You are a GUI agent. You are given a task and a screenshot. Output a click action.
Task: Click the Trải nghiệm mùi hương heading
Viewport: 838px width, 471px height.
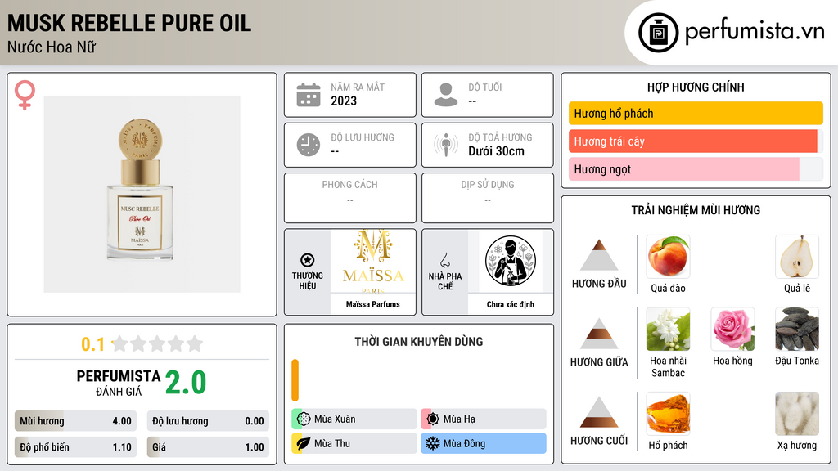point(696,210)
